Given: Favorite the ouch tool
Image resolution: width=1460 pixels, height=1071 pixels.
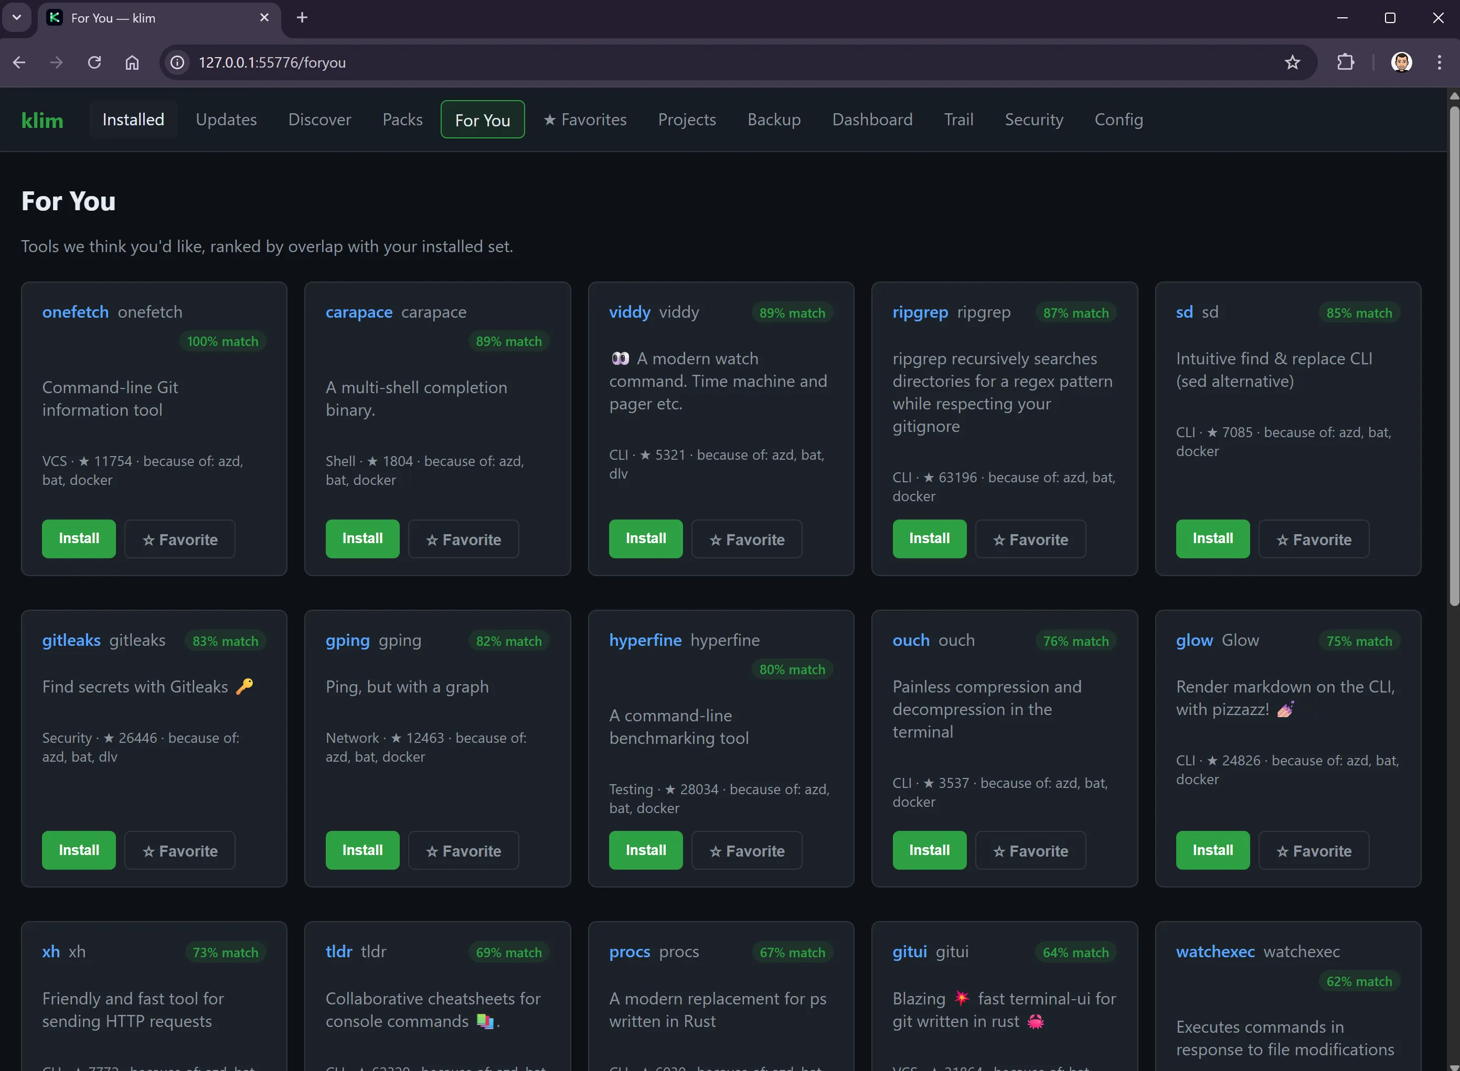Looking at the screenshot, I should [x=1030, y=851].
